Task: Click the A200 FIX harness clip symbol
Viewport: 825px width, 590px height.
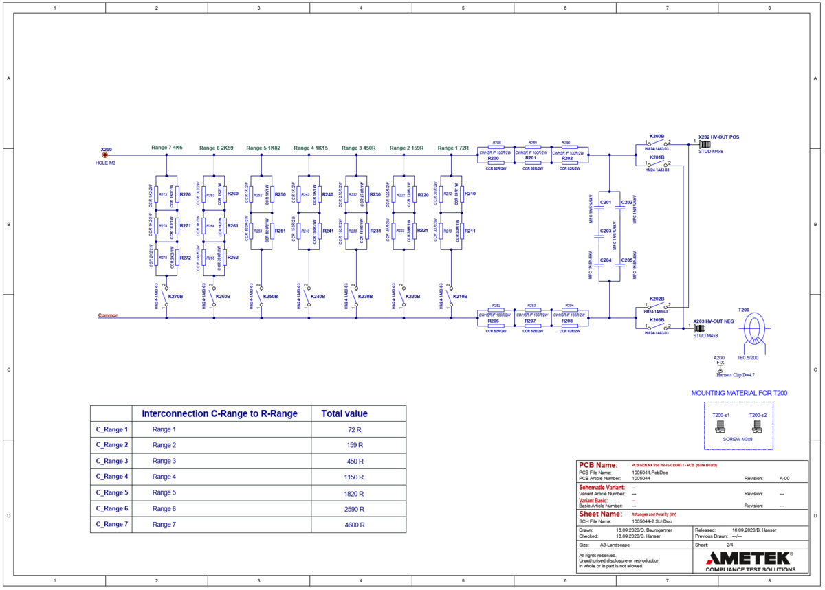Action: 720,369
